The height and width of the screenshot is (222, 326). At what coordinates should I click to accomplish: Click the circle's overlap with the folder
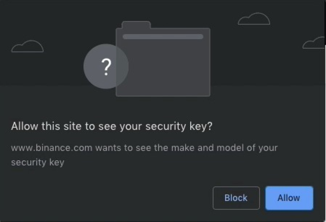(122, 66)
